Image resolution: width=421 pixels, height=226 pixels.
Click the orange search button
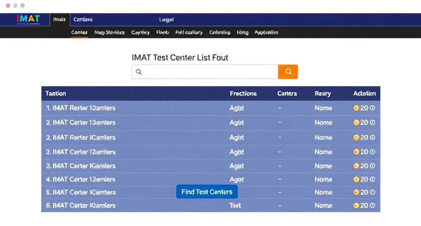(288, 72)
